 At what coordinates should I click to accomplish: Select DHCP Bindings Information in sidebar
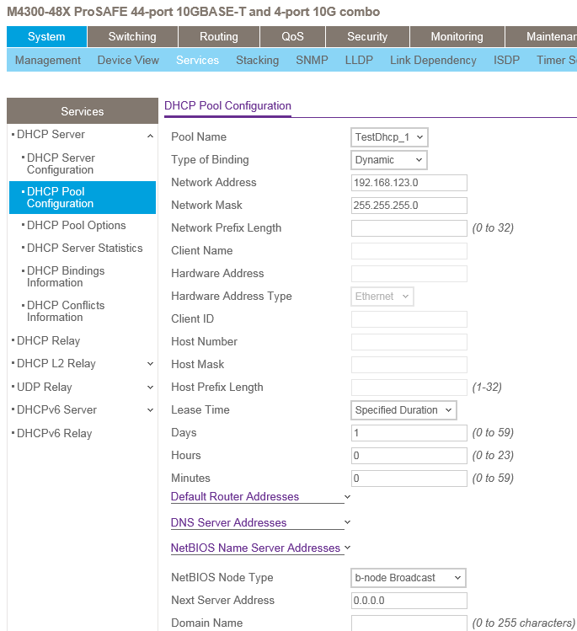coord(66,277)
